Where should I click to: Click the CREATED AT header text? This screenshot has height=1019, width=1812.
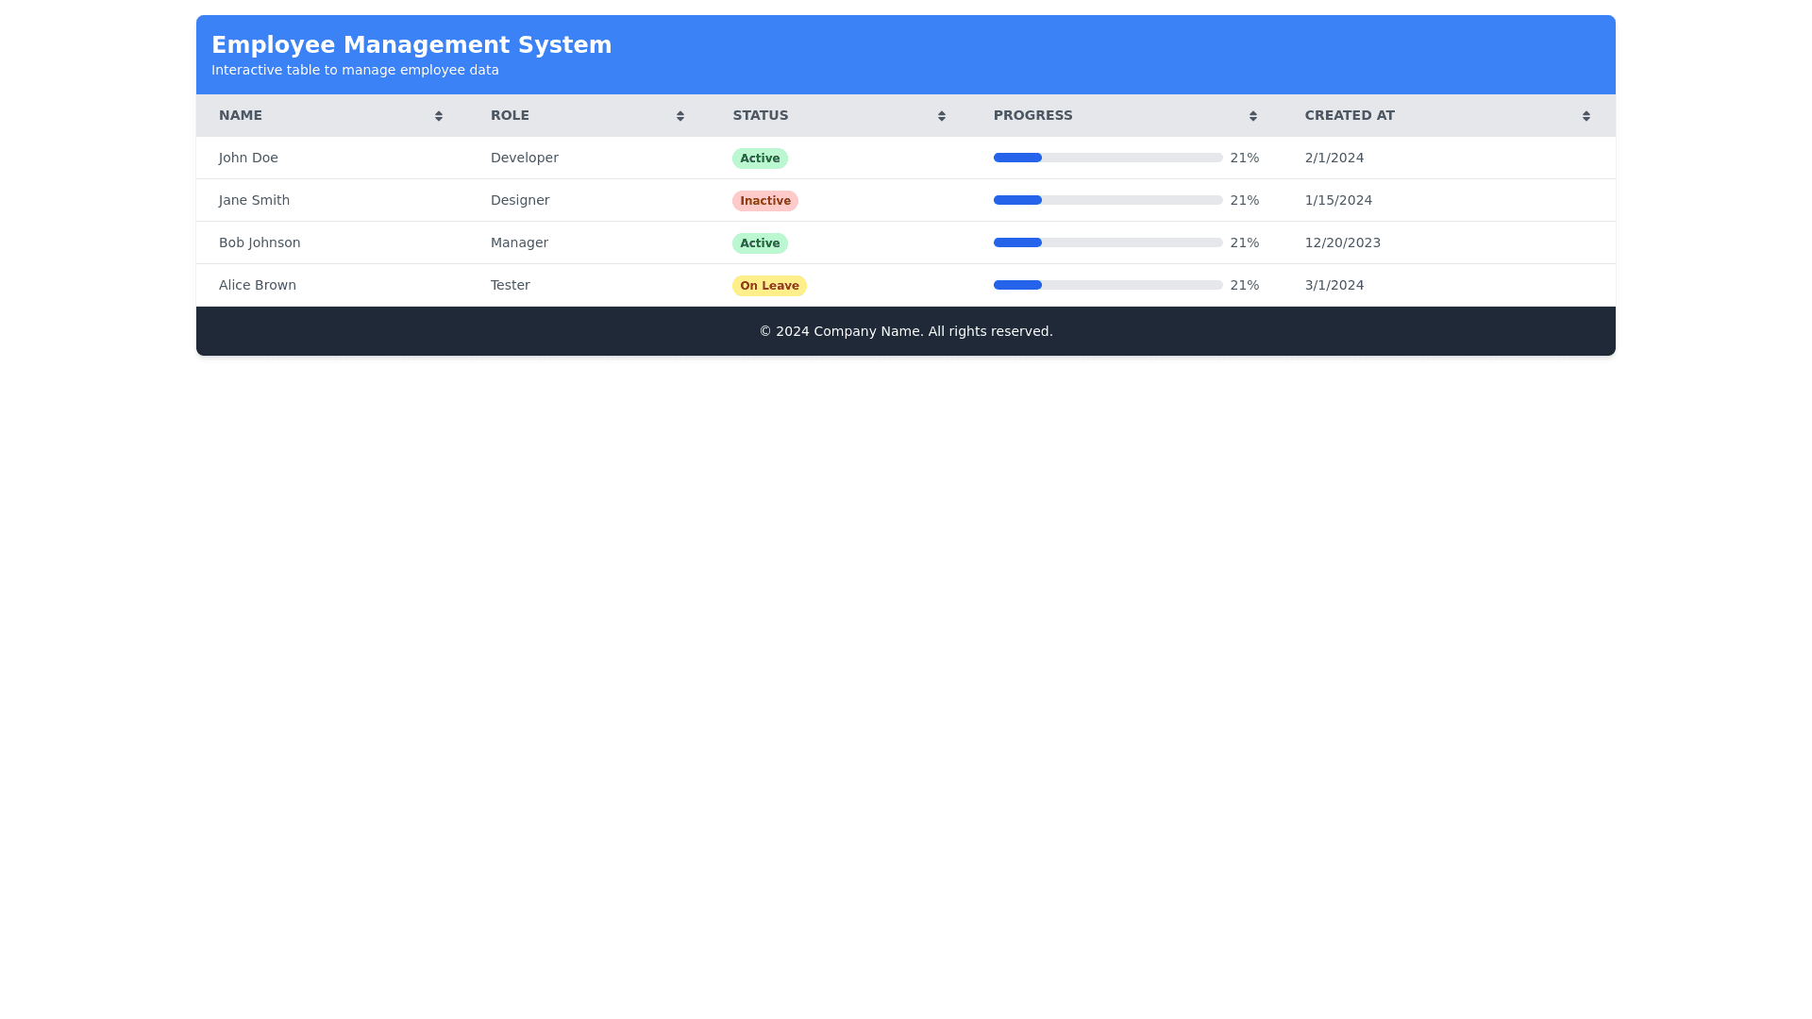click(x=1350, y=115)
